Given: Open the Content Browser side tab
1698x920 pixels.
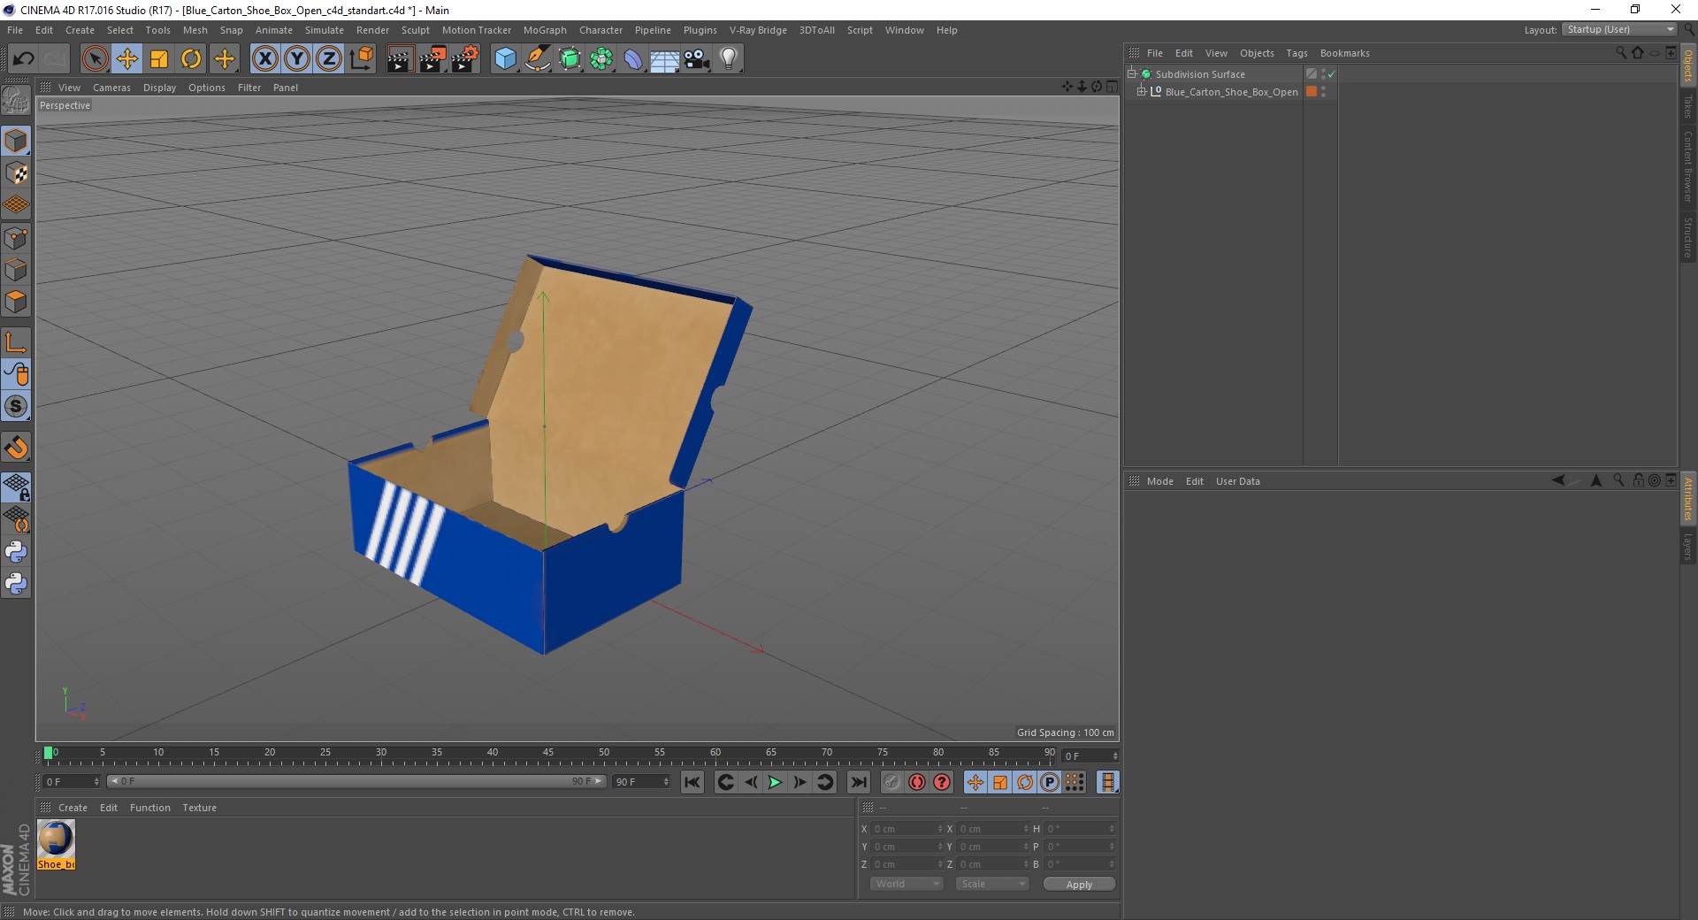Looking at the screenshot, I should pyautogui.click(x=1688, y=167).
